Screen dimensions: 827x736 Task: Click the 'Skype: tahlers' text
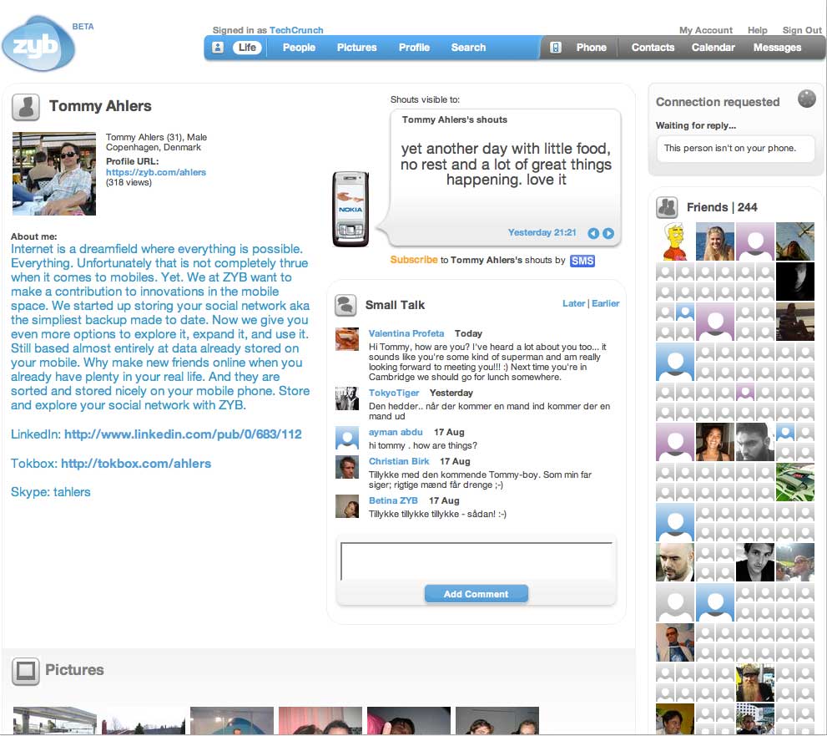51,492
